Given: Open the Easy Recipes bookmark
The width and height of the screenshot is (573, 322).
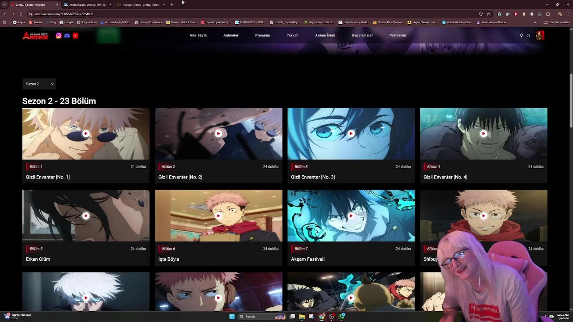Looking at the screenshot, I should (x=354, y=22).
